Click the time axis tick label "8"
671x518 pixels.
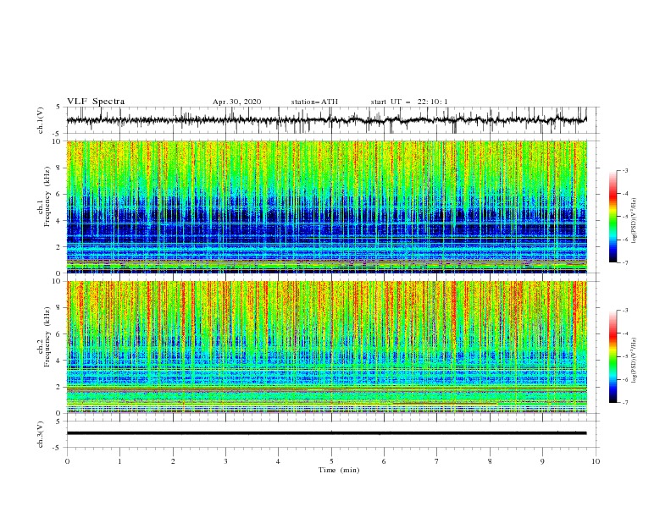(x=490, y=461)
